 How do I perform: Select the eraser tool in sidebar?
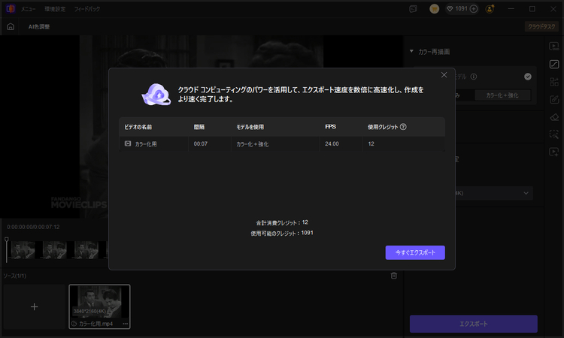tap(554, 116)
